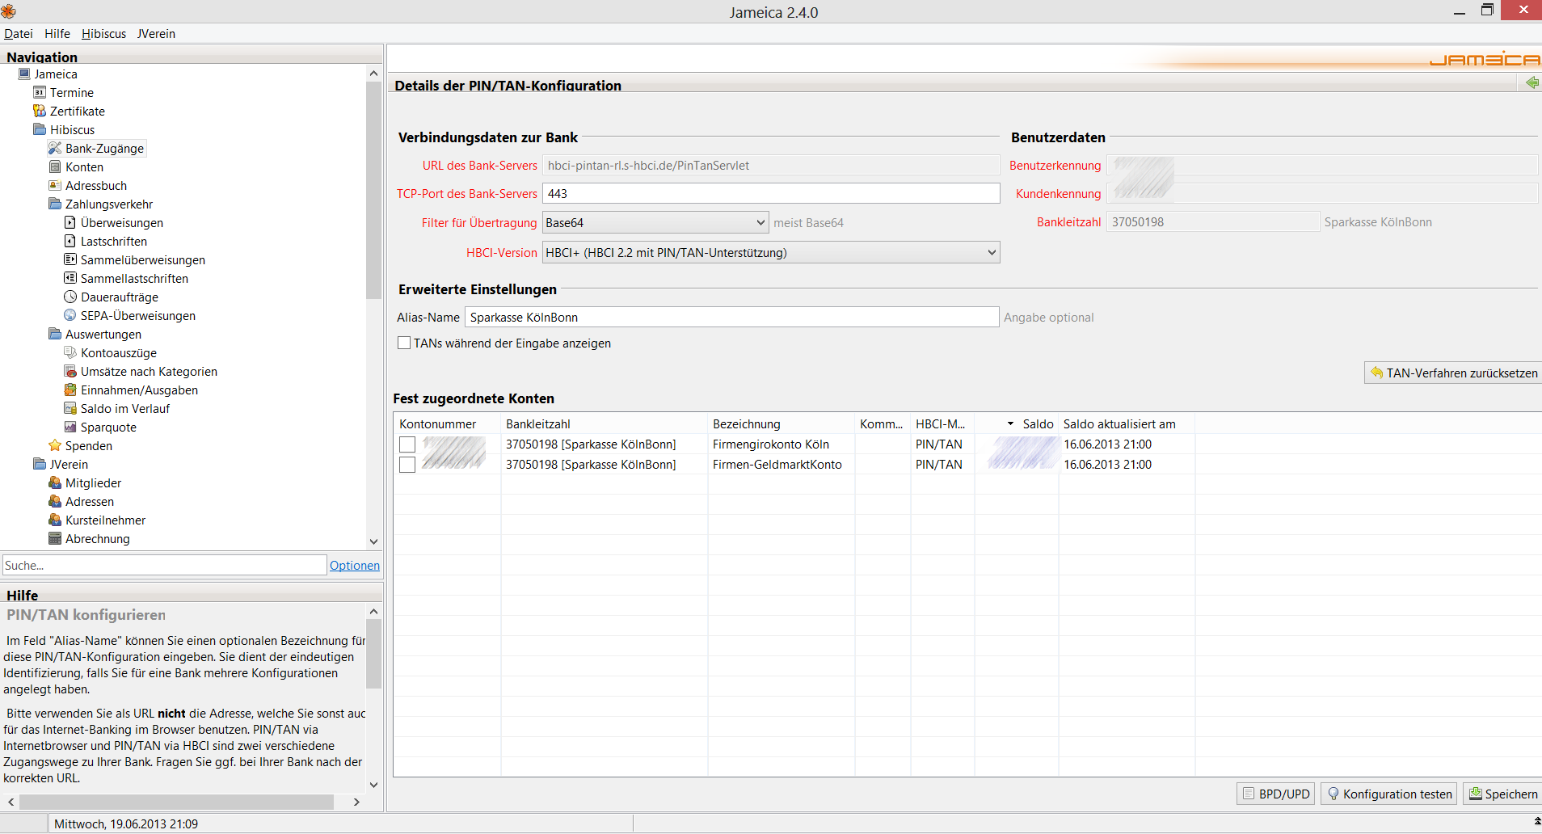This screenshot has height=834, width=1542.
Task: Click the HBCI-M... column header
Action: (x=942, y=423)
